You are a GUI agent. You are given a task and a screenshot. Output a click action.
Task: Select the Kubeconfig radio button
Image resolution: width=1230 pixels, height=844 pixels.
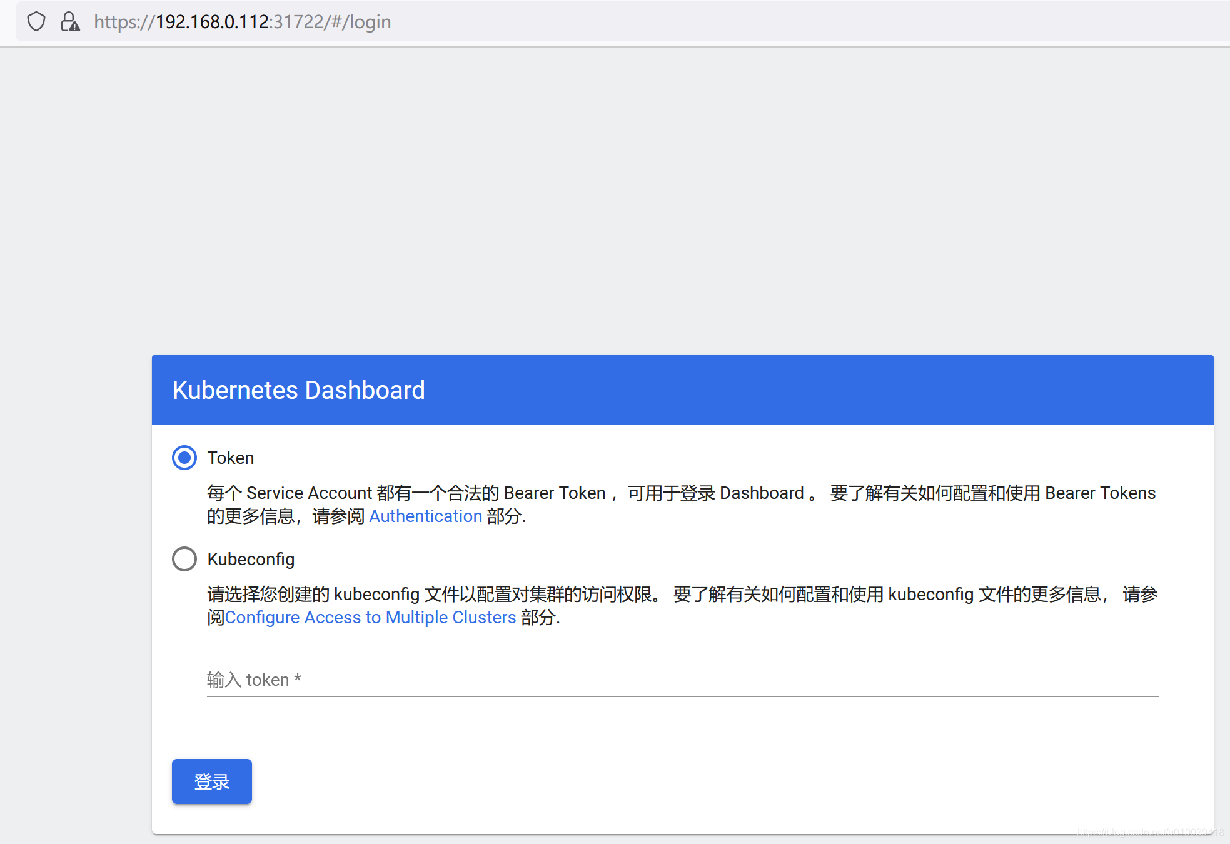(184, 559)
